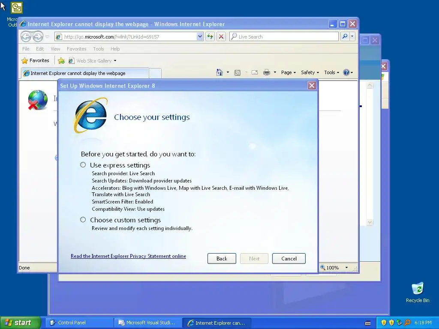Click the Read Mail envelope icon
439x329 pixels.
255,72
